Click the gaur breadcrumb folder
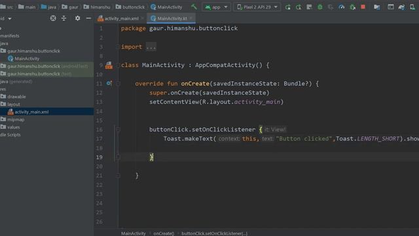Viewport: 419px width, 236px height. (x=70, y=7)
